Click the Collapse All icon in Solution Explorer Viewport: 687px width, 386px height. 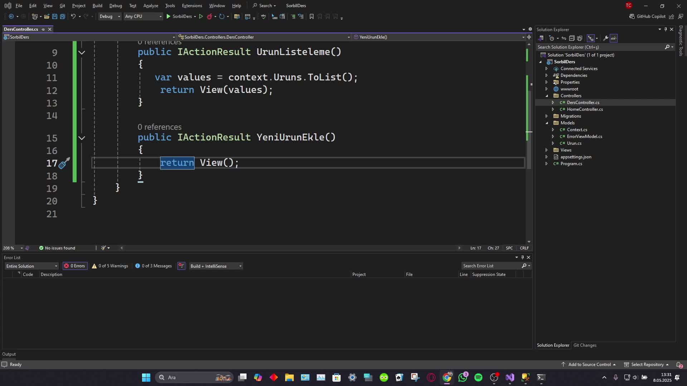coord(572,38)
